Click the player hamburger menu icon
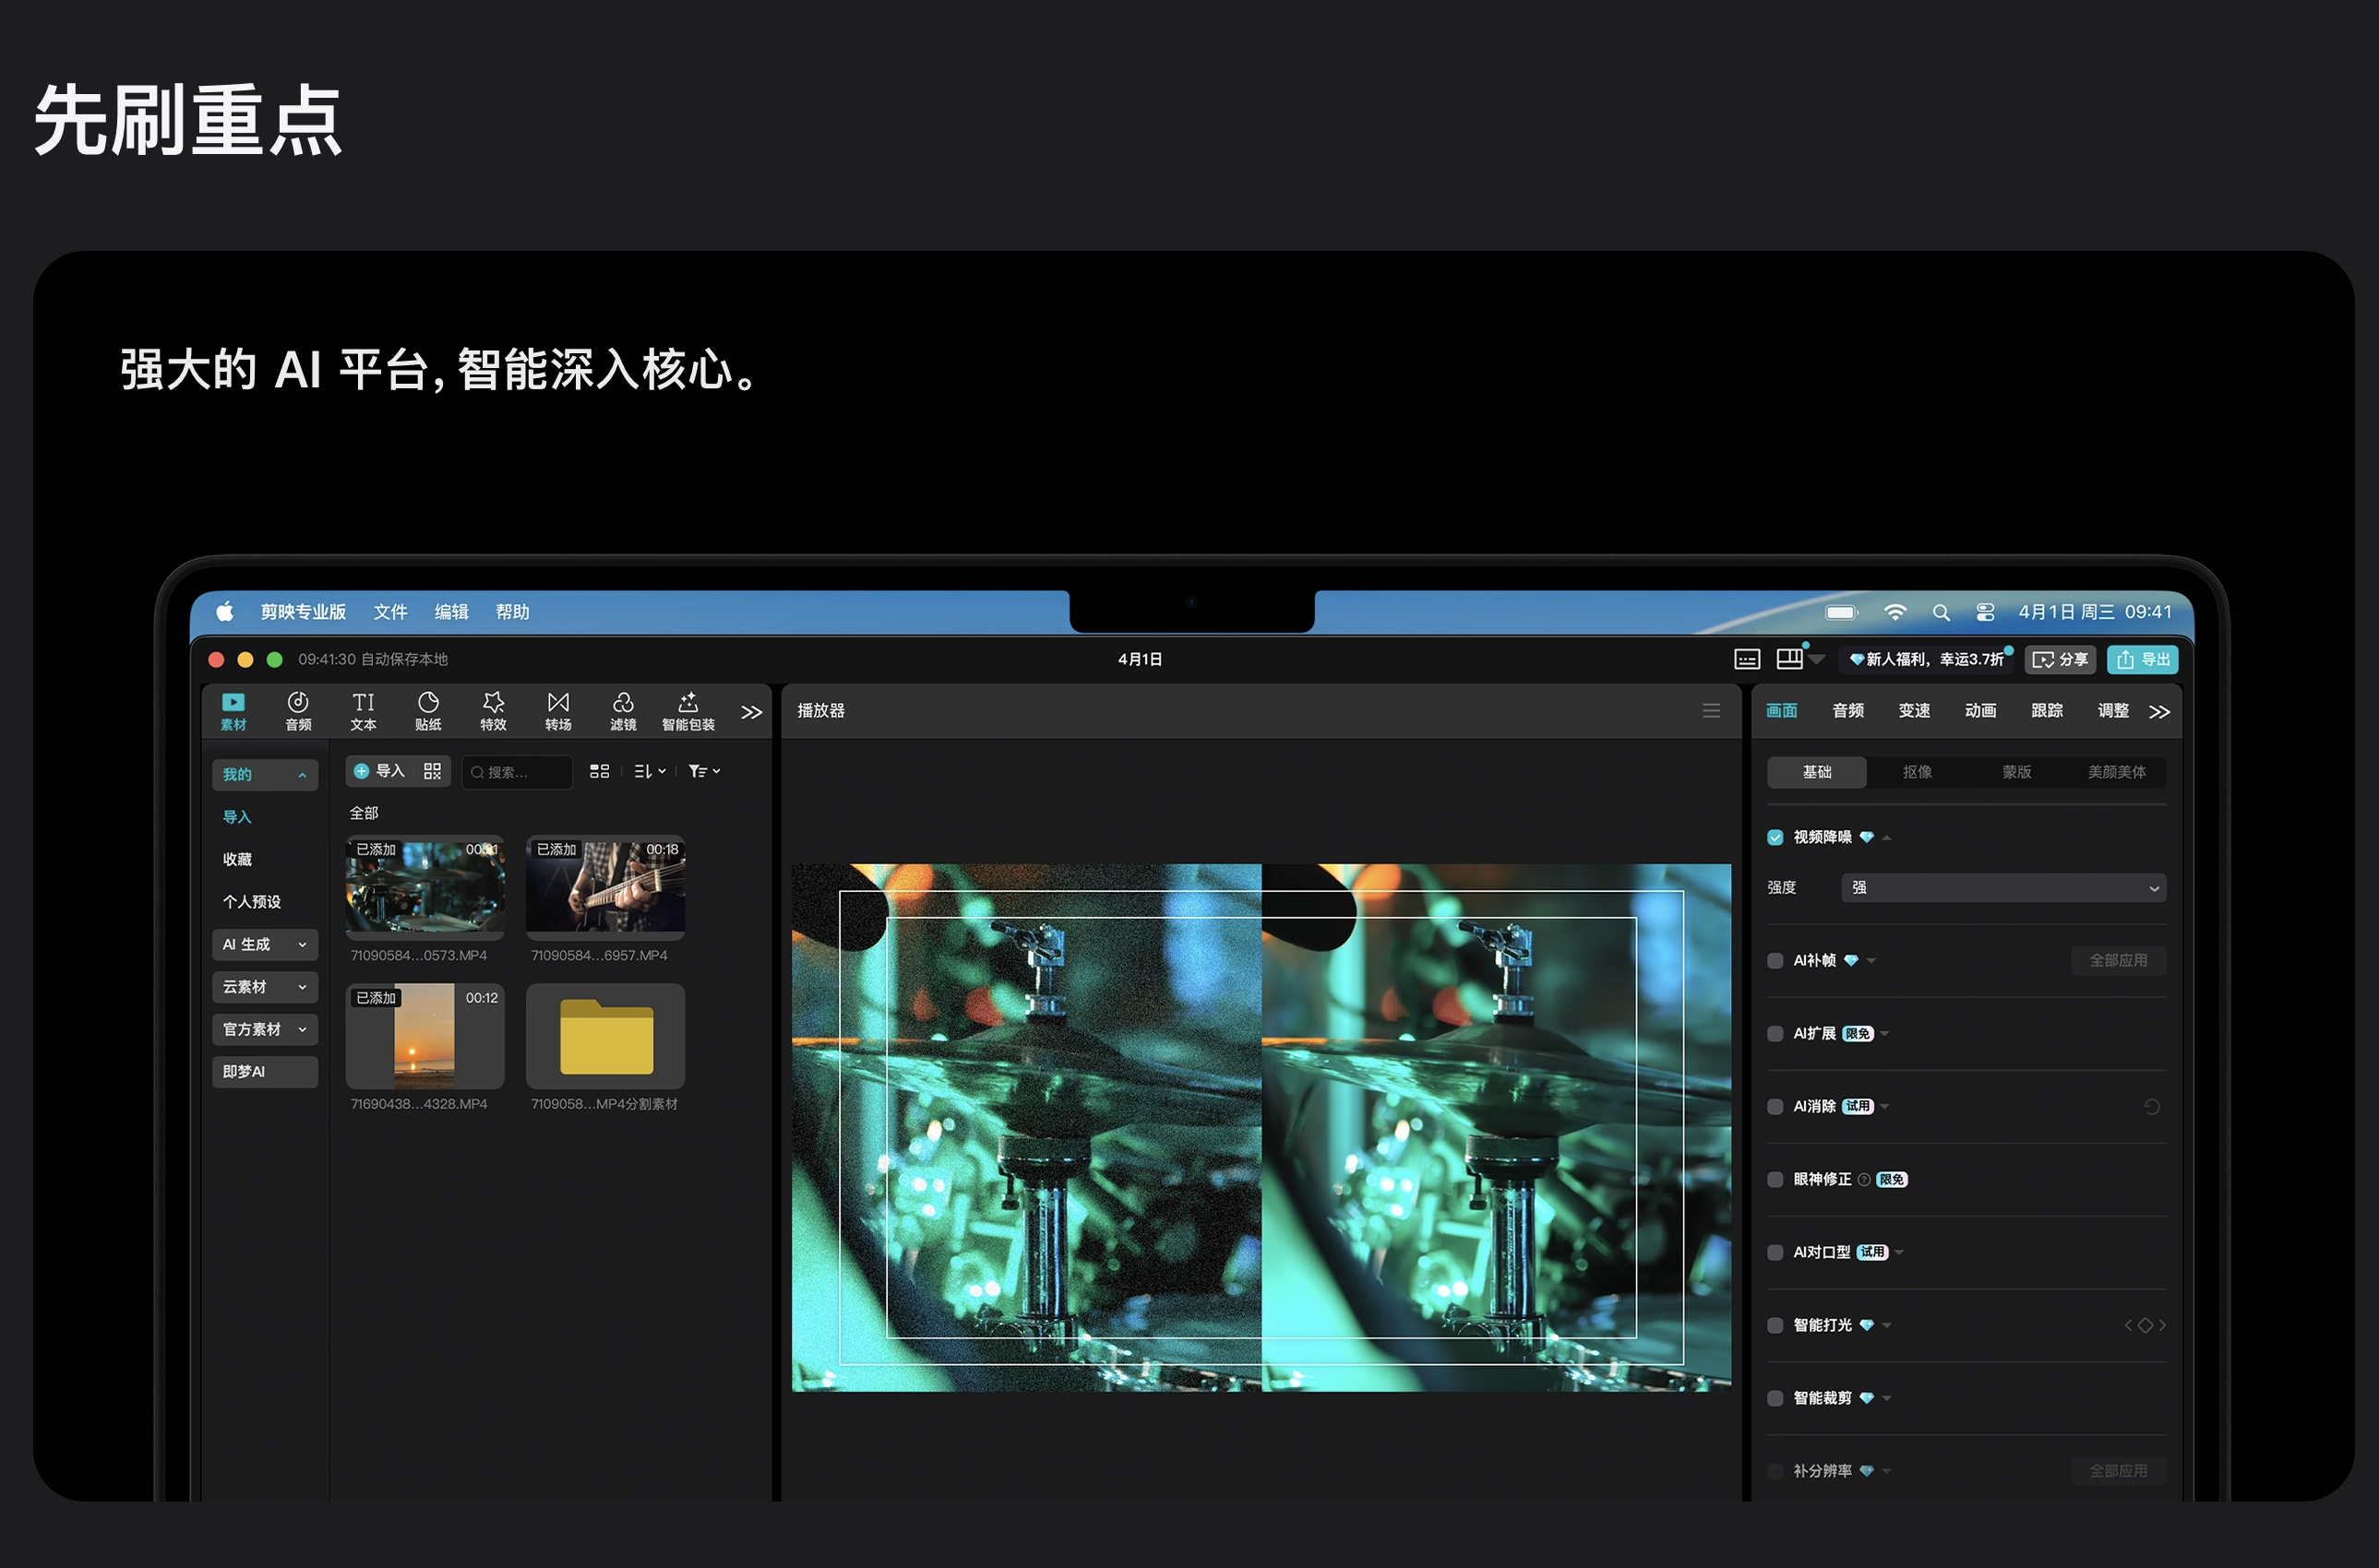Screen dimensions: 2379x1568 pyautogui.click(x=1711, y=710)
